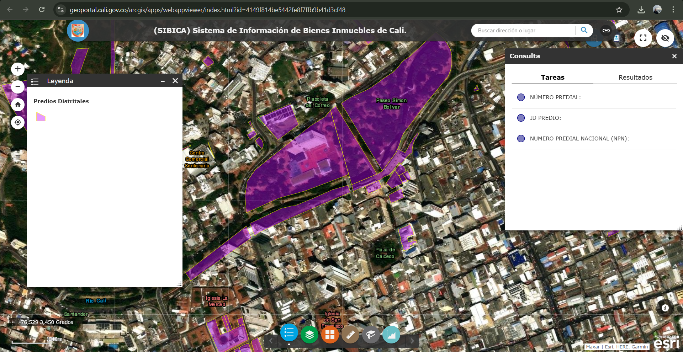
Task: Open the Legend list widget icon
Action: point(289,333)
